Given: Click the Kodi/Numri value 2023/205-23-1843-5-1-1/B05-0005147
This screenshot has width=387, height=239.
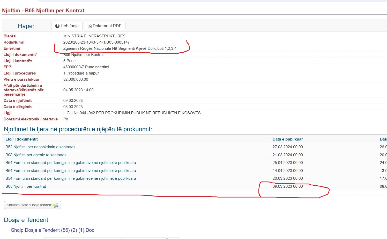Looking at the screenshot, I should [96, 42].
